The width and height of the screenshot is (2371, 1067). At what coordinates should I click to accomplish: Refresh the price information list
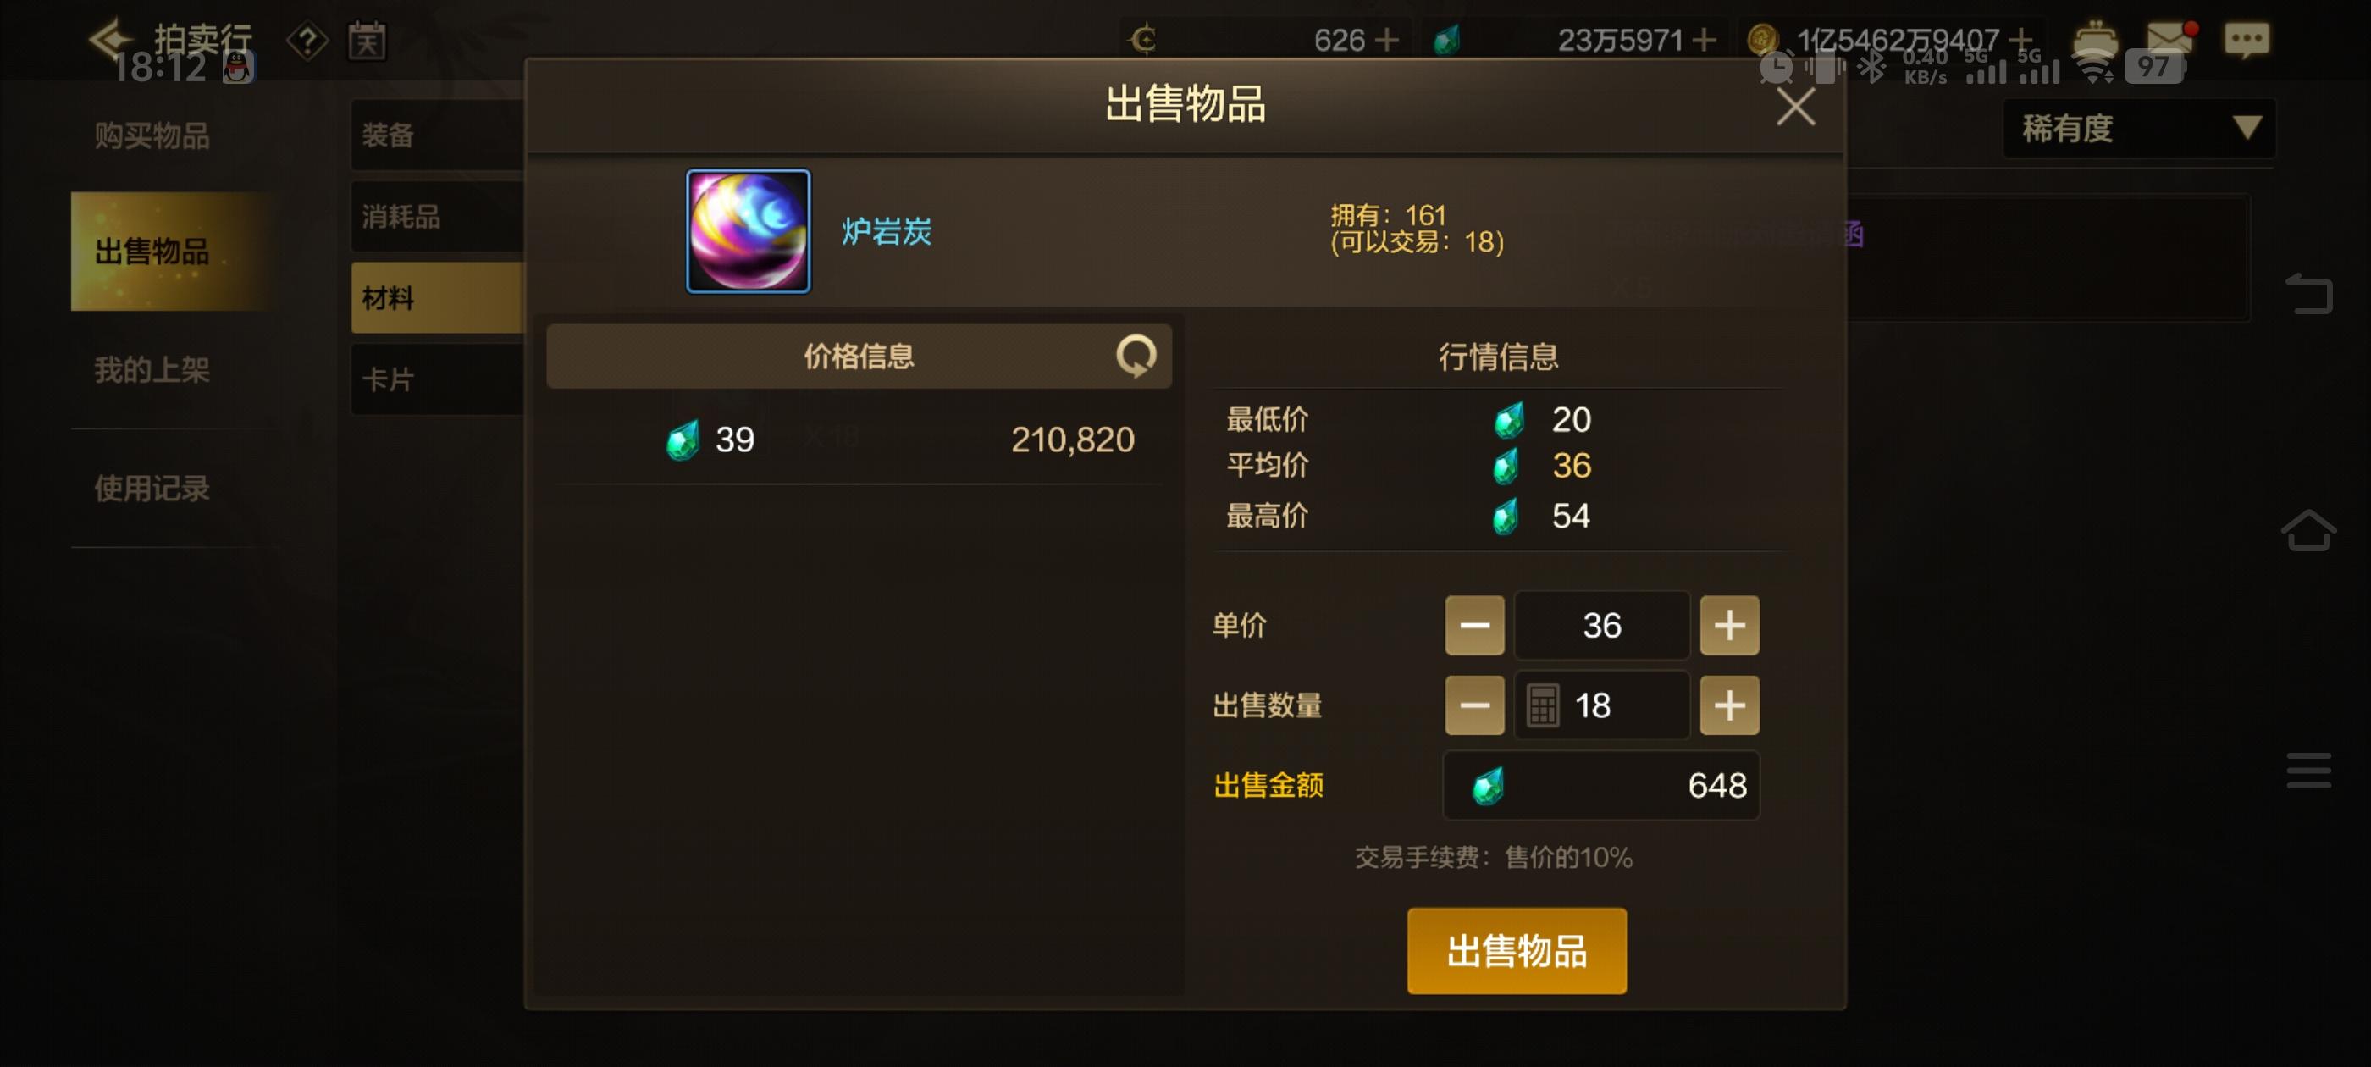pyautogui.click(x=1136, y=356)
